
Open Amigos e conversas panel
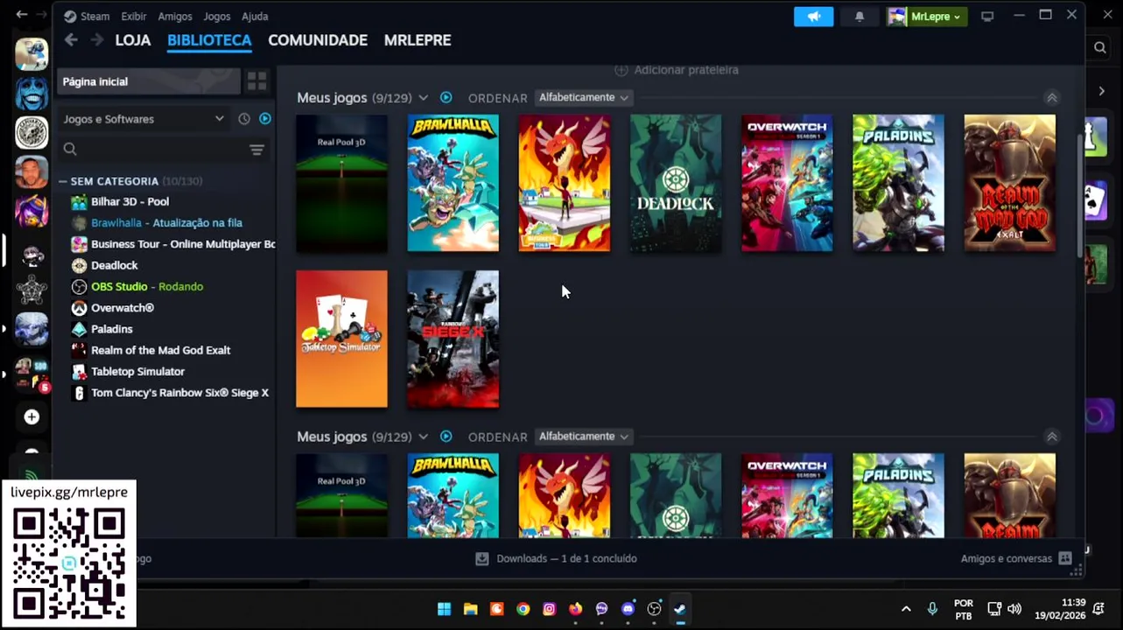click(1016, 558)
